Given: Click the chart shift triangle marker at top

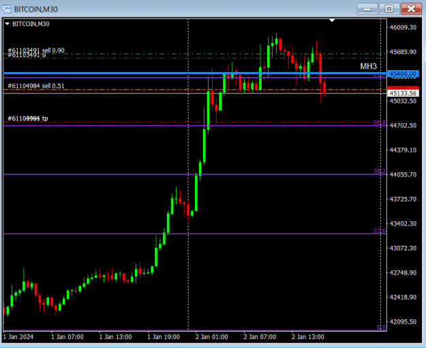Looking at the screenshot, I should click(x=332, y=20).
